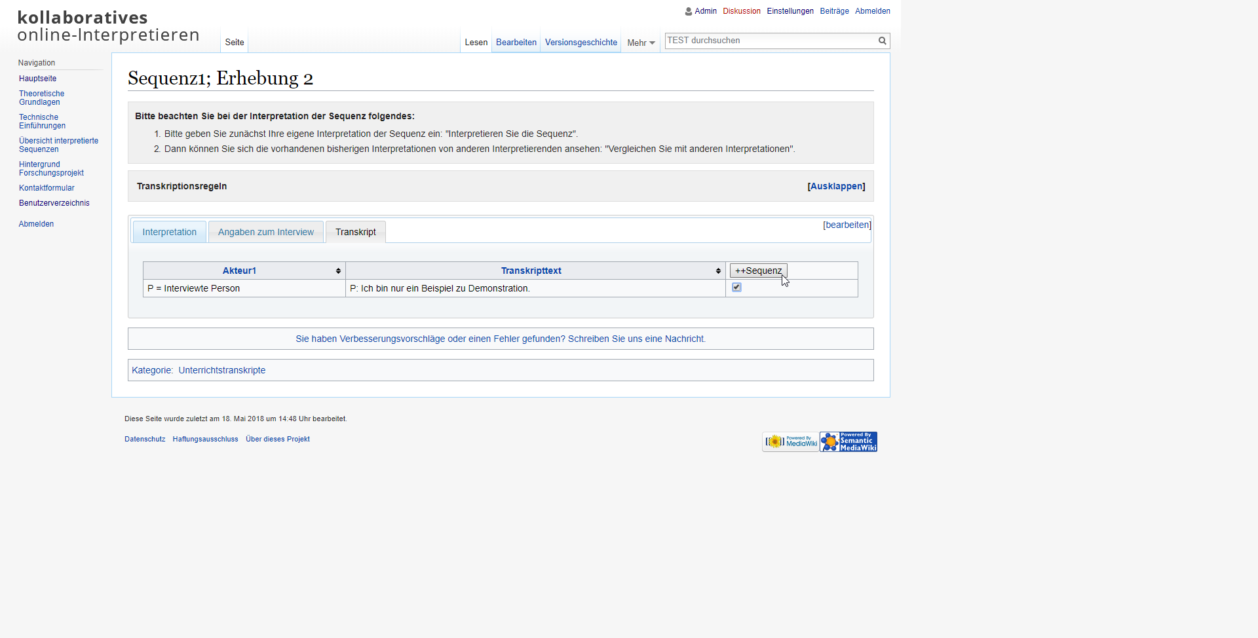Select the Transkript tab
1258x638 pixels.
[x=355, y=232]
